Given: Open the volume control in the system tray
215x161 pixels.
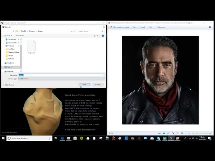Looking at the screenshot, I should [193, 138].
